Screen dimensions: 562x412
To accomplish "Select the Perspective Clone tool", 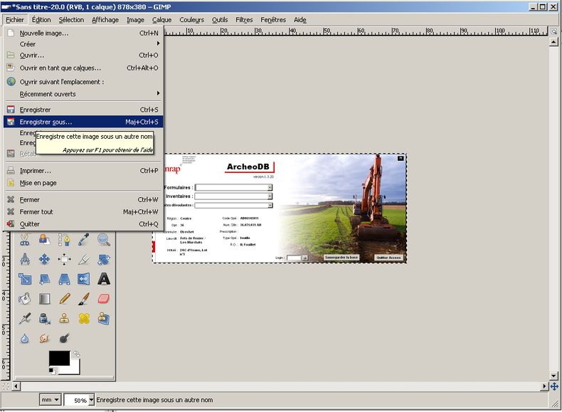I will (x=104, y=318).
